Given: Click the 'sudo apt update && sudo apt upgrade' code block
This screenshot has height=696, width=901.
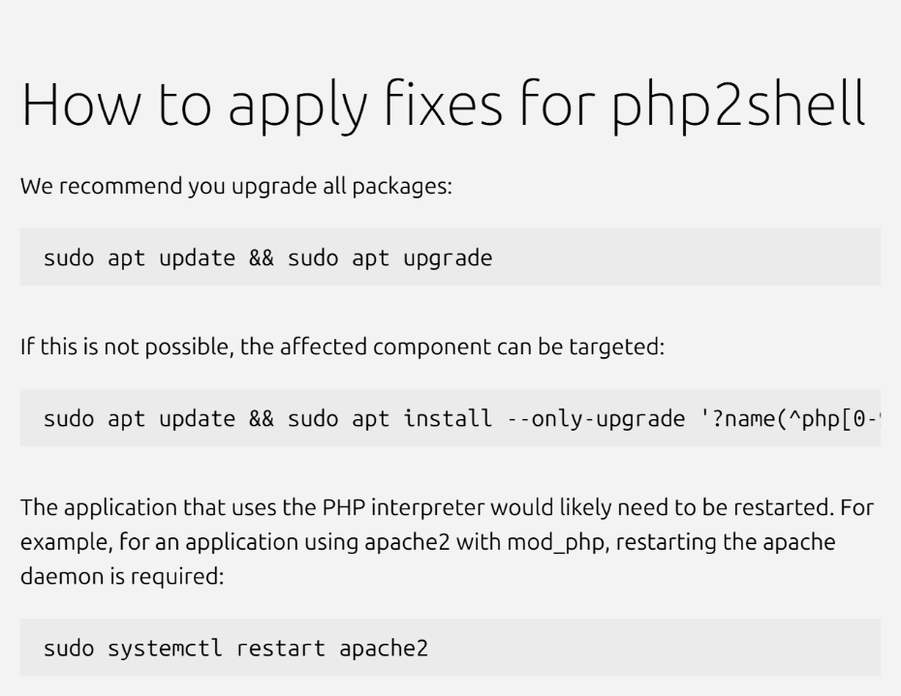Looking at the screenshot, I should [450, 257].
